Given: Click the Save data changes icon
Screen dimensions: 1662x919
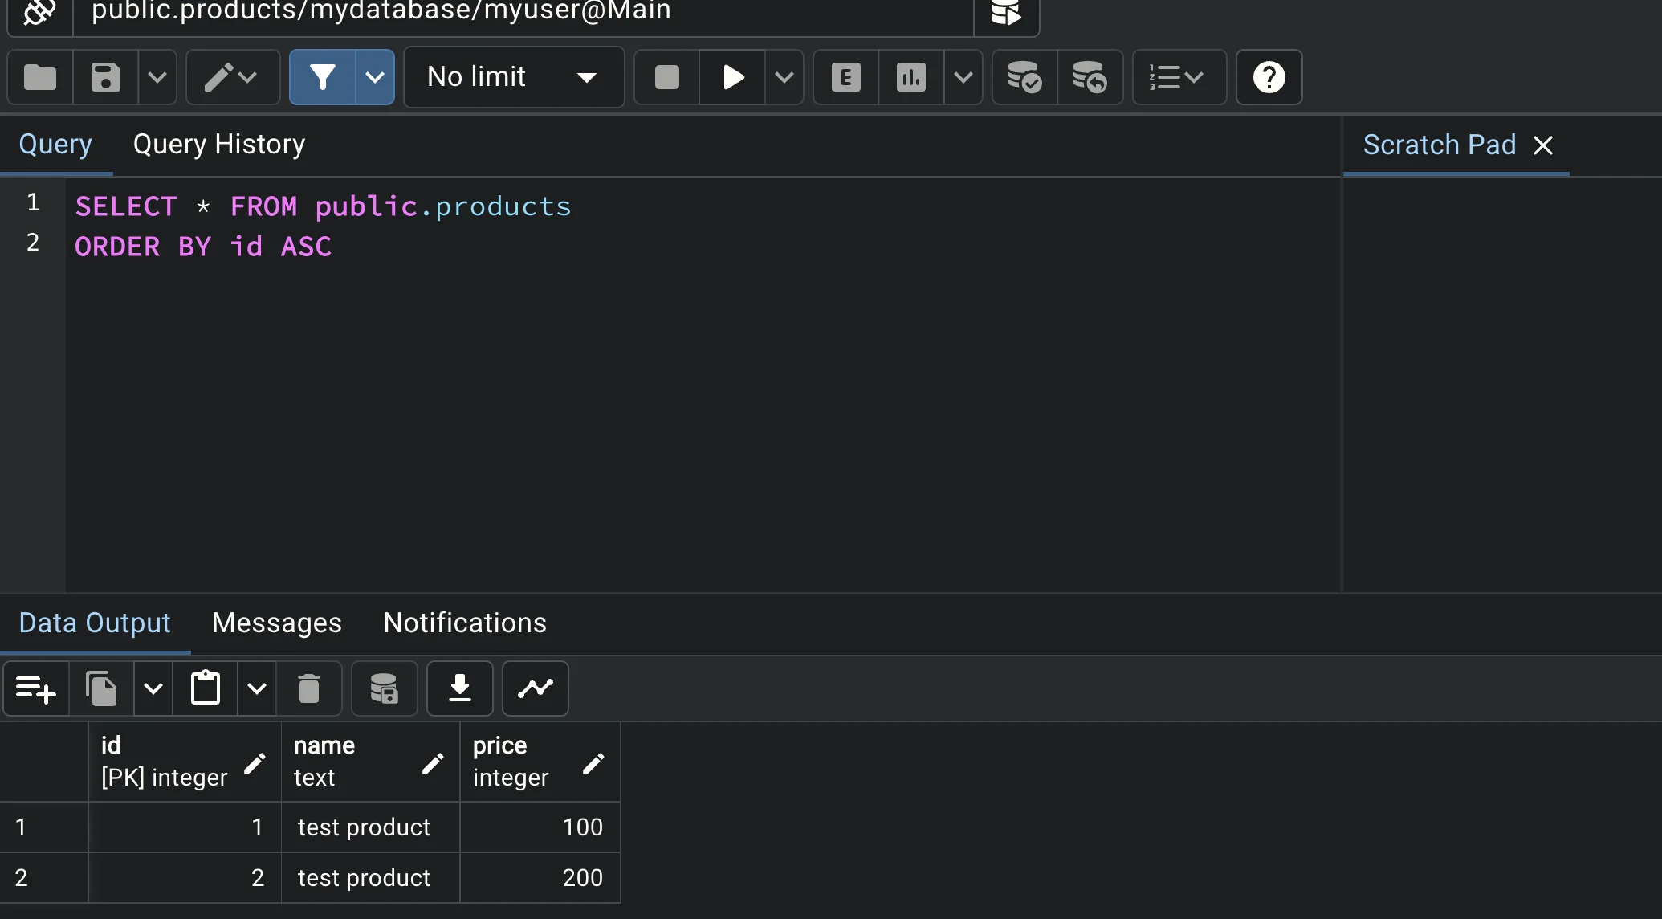Looking at the screenshot, I should point(385,688).
